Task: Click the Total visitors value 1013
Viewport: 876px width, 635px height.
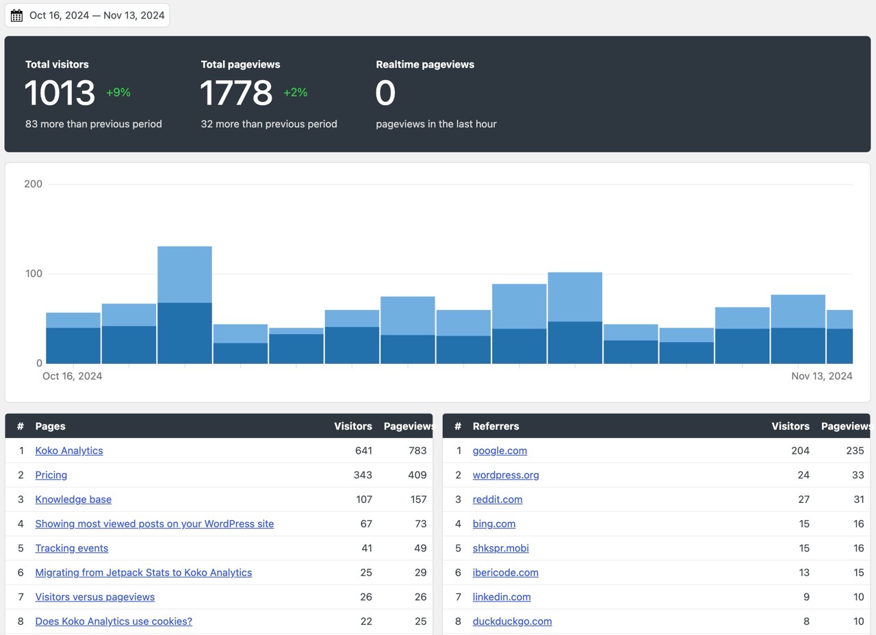Action: [x=60, y=92]
